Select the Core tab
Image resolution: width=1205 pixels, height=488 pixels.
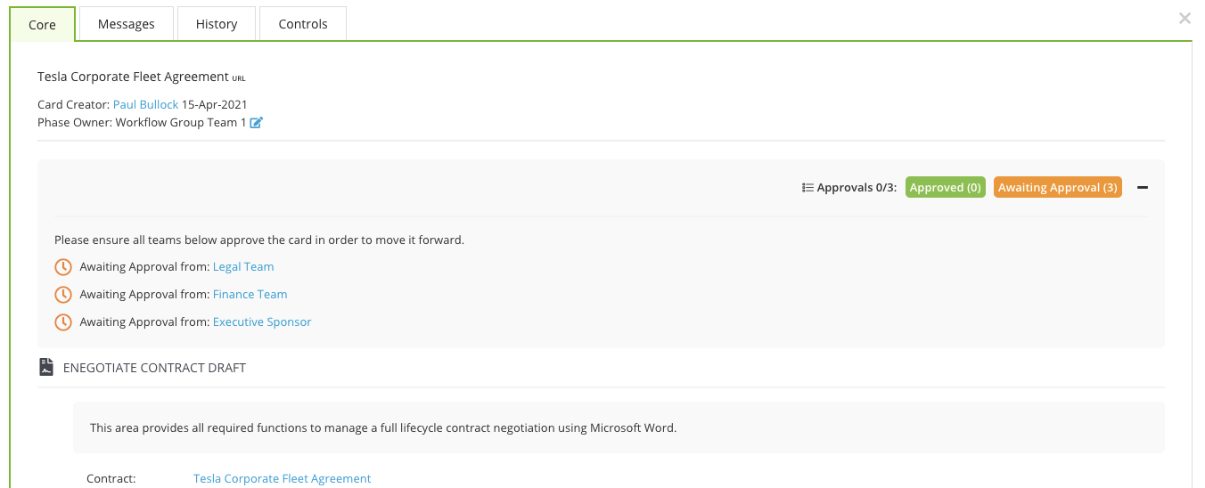43,24
